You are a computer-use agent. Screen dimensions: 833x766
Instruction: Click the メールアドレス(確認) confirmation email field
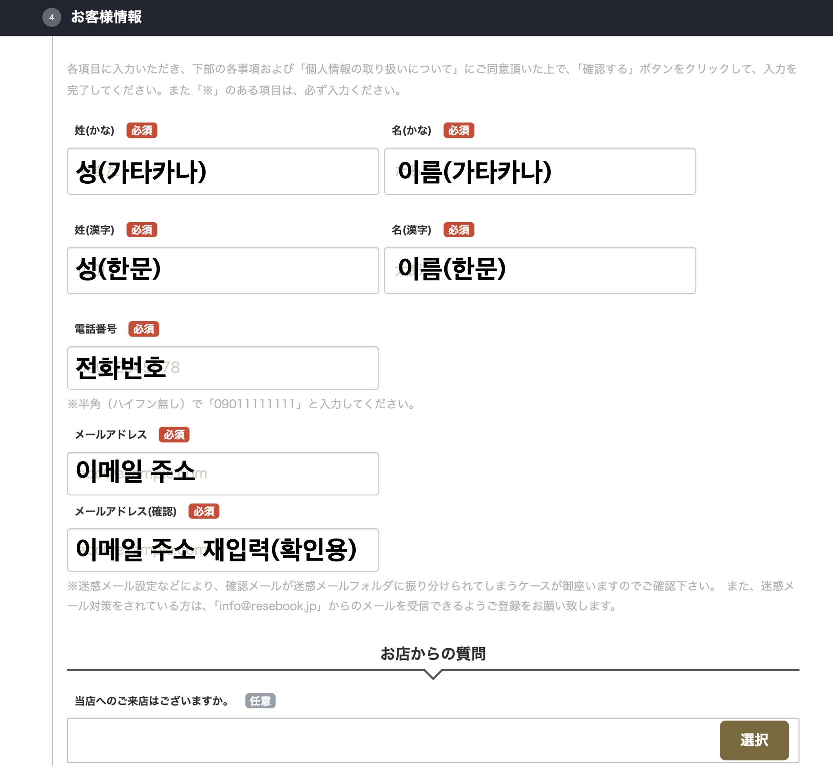223,550
